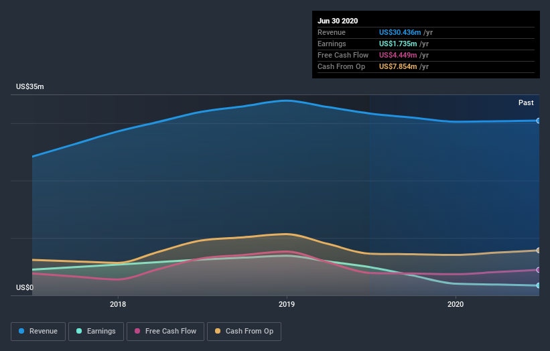The width and height of the screenshot is (550, 351).
Task: Click the Free Cash Flow label in tooltip
Action: point(343,55)
